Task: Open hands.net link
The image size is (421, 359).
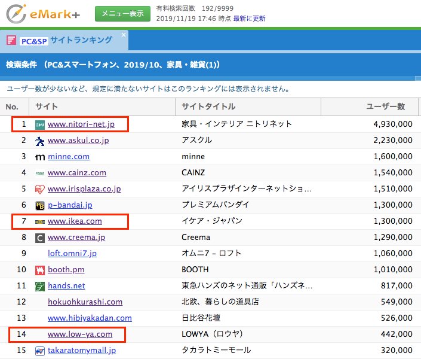Action: [x=66, y=286]
